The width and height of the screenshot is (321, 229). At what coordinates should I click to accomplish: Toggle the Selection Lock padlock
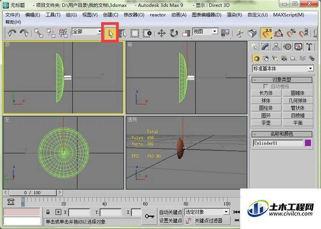coord(48,212)
